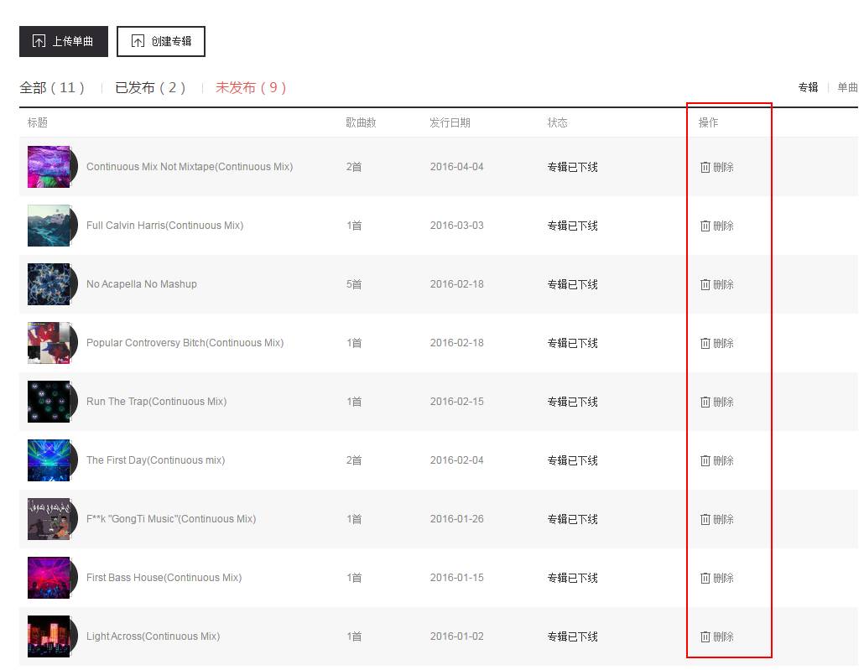Click trash icon for Run The Trap
Viewport: 864px width, 670px height.
click(x=705, y=402)
